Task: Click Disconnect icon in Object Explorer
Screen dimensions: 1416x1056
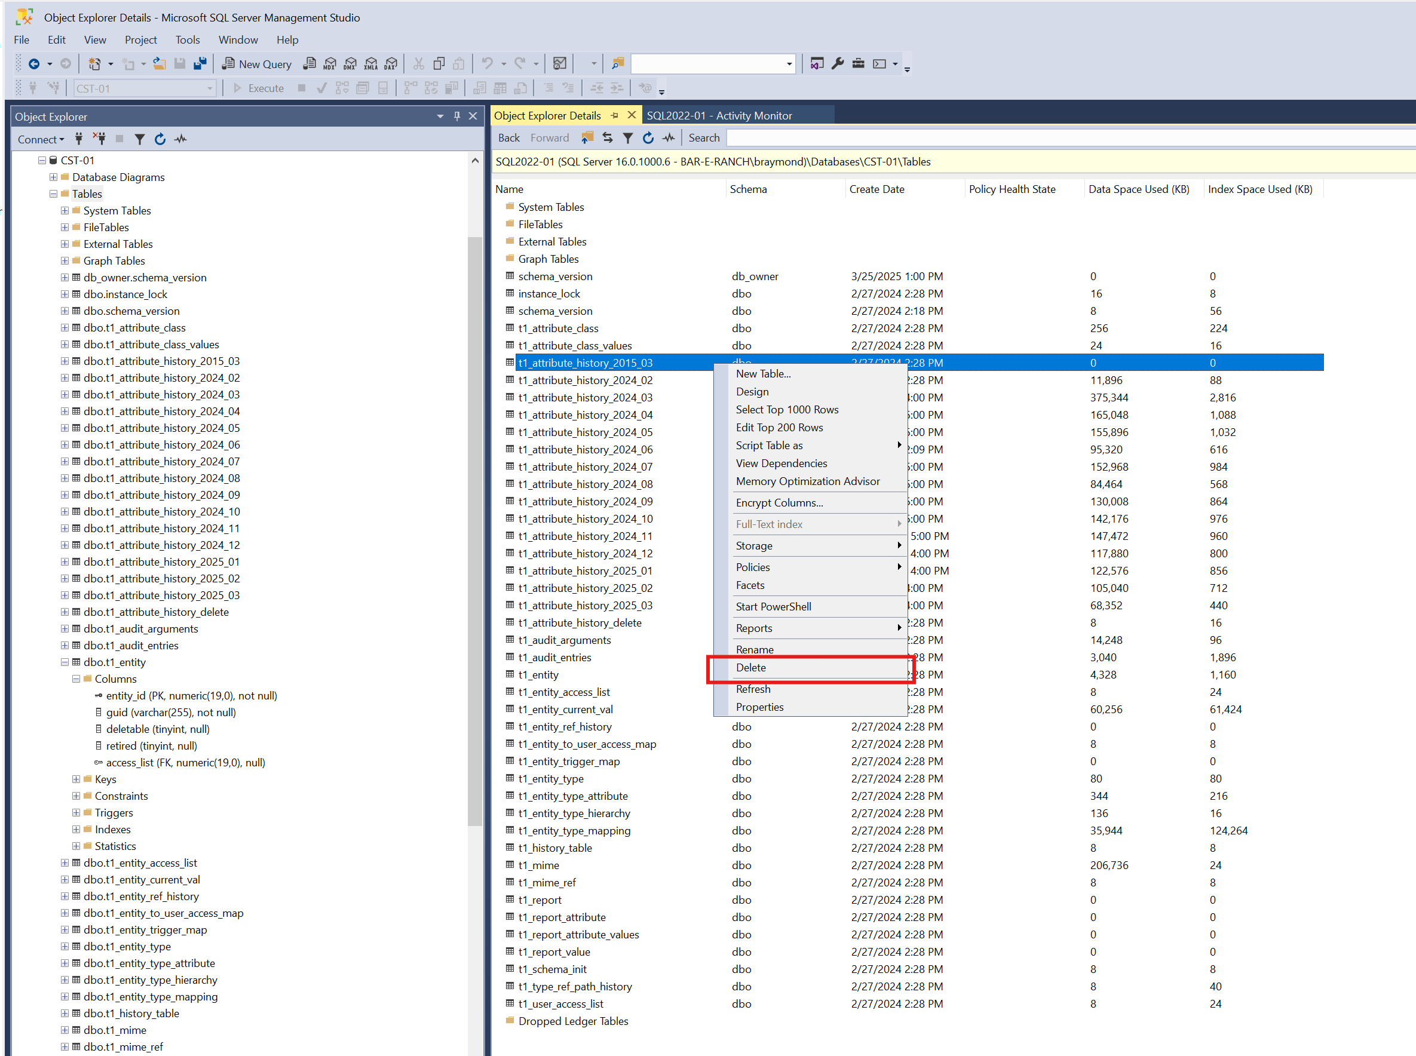Action: (99, 139)
